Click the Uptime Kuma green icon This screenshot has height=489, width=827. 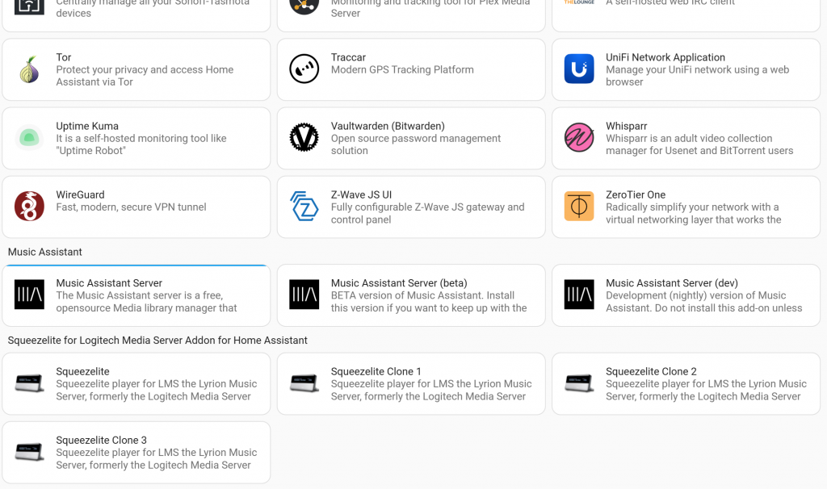click(30, 138)
